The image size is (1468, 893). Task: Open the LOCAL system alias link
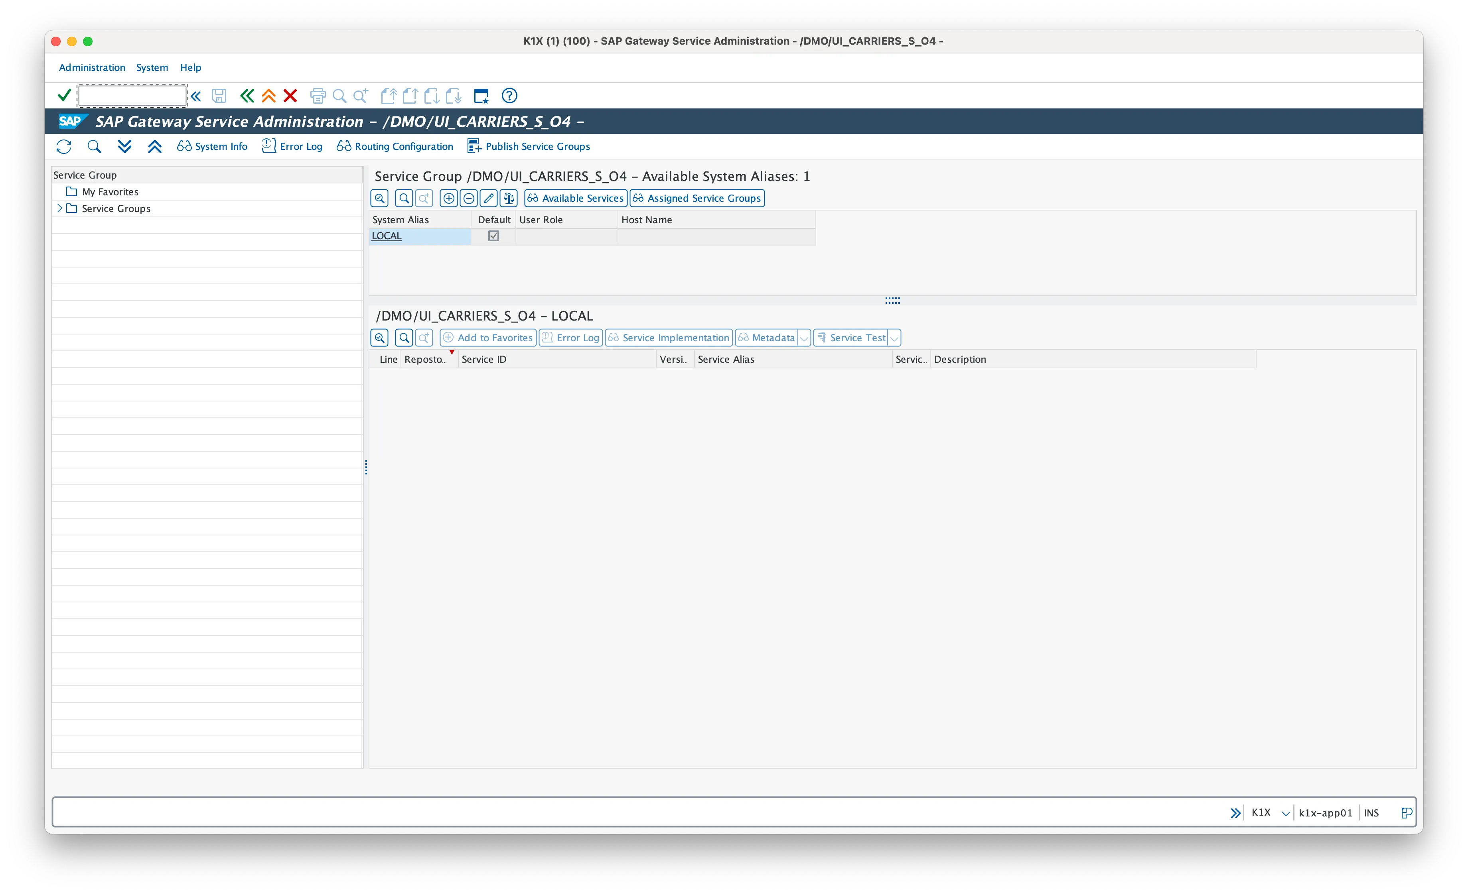pyautogui.click(x=387, y=236)
